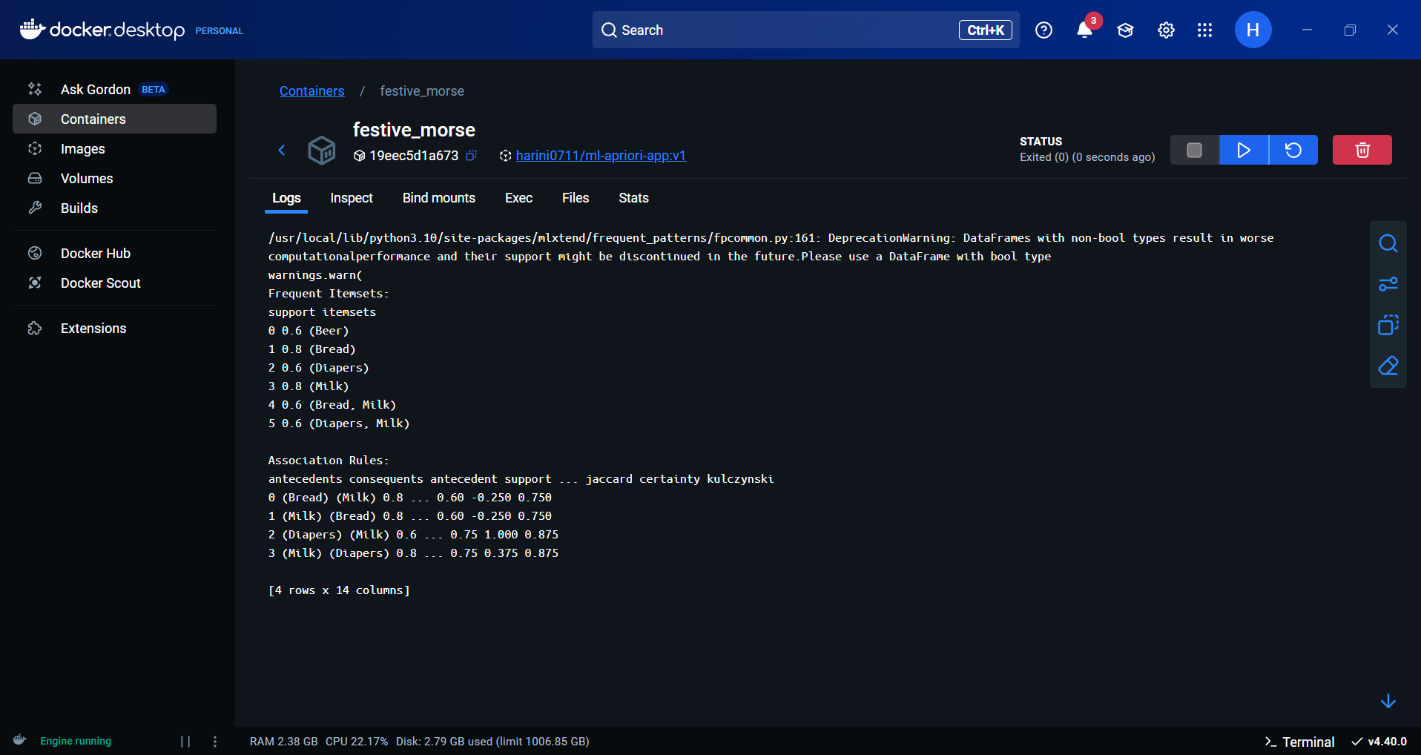The height and width of the screenshot is (755, 1421).
Task: Click the Engine running status
Action: click(76, 741)
